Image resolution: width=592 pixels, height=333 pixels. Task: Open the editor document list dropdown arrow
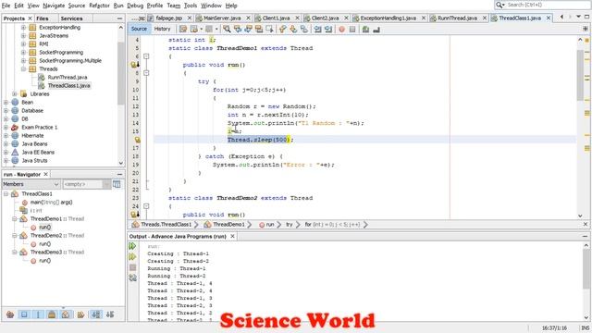[578, 17]
